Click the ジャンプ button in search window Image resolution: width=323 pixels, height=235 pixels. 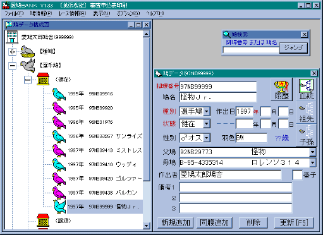(293, 48)
